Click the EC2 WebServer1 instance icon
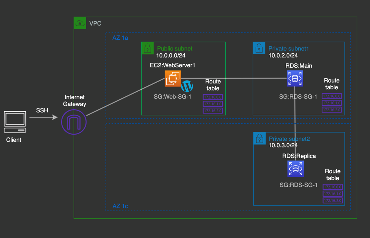Viewport: 370px width, 238px height. tap(172, 78)
